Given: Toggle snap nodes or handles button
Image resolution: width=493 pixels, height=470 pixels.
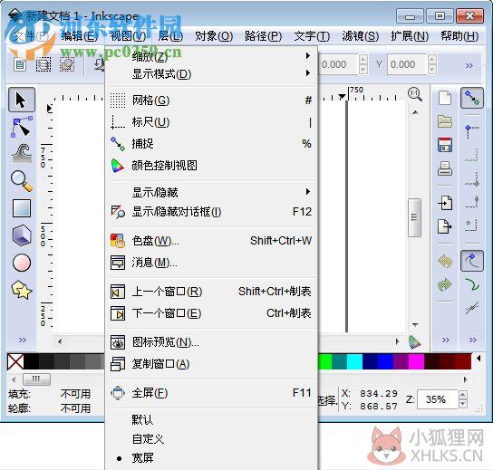Looking at the screenshot, I should (x=472, y=261).
